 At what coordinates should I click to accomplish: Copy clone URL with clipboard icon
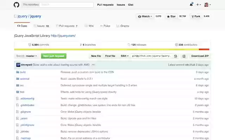point(176,56)
